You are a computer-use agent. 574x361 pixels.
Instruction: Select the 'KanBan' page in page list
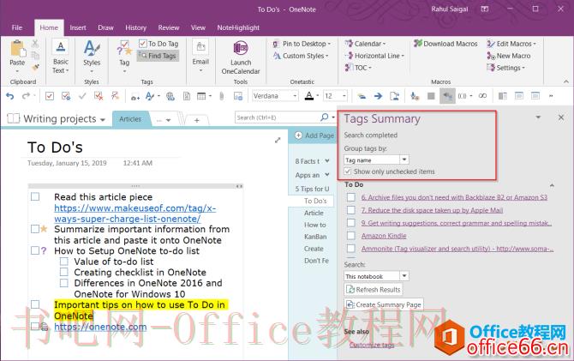click(x=315, y=237)
